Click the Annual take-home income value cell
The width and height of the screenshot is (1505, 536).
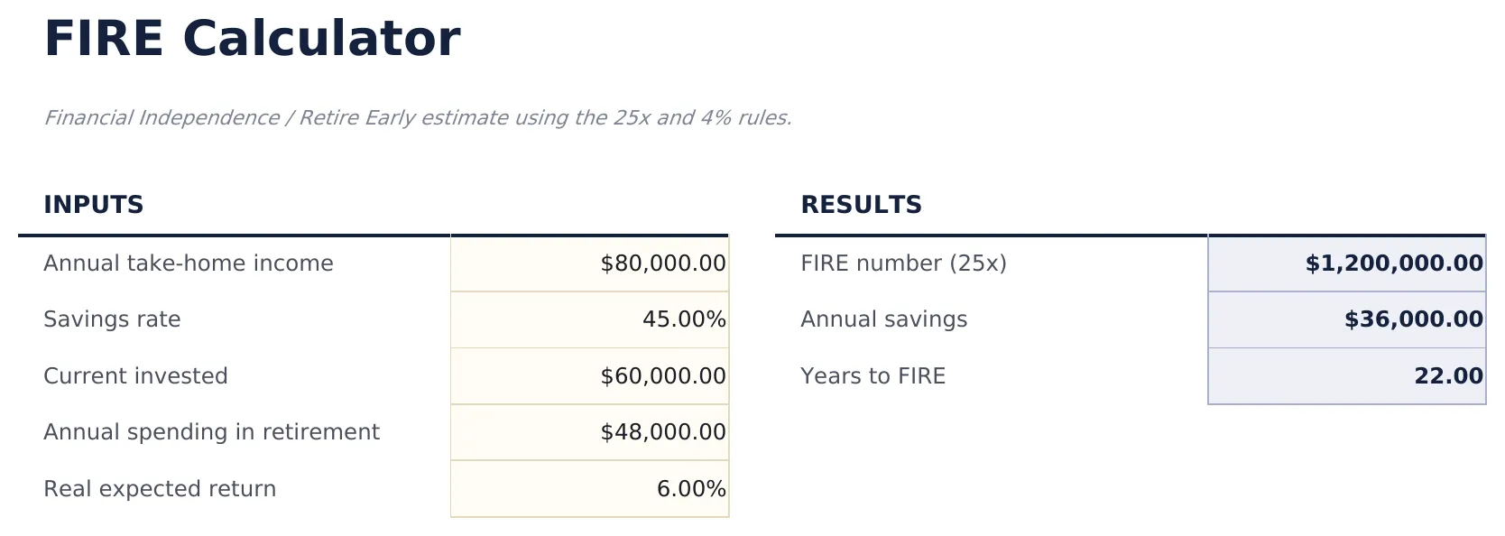pyautogui.click(x=588, y=263)
